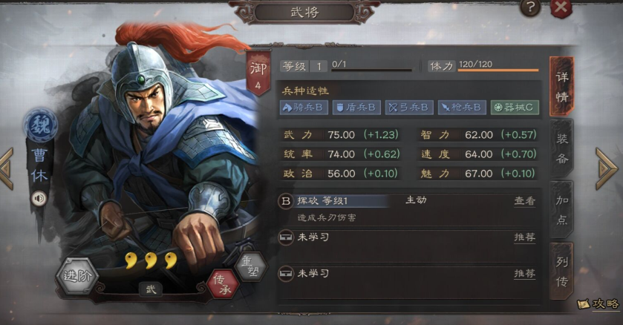Open the 攻略 strategy guide link
Viewport: 623px width, 325px height.
598,304
